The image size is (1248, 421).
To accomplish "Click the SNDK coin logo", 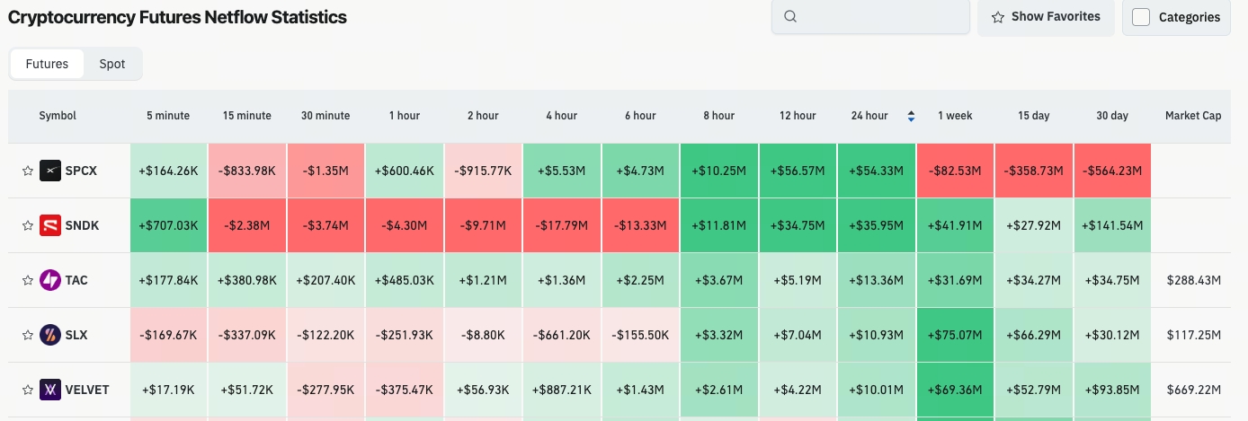I will pos(50,225).
